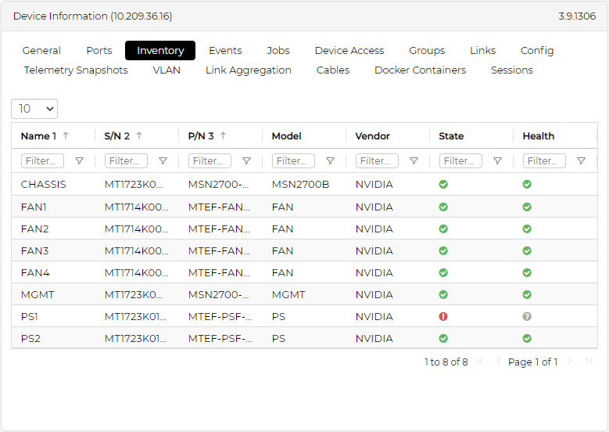Viewport: 609px width, 432px height.
Task: Open the filter menu icon for Vendor column
Action: (414, 161)
